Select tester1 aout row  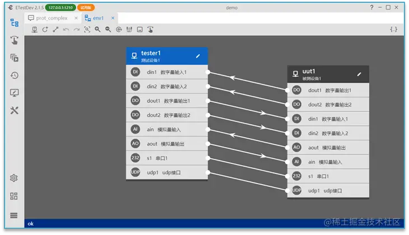point(167,144)
